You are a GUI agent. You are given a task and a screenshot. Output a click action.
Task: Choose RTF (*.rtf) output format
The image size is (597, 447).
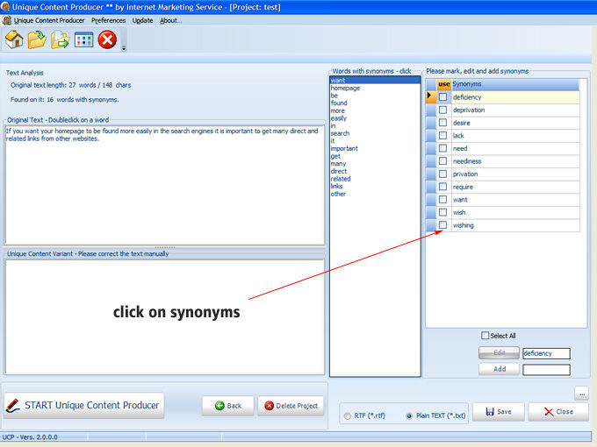tap(348, 415)
